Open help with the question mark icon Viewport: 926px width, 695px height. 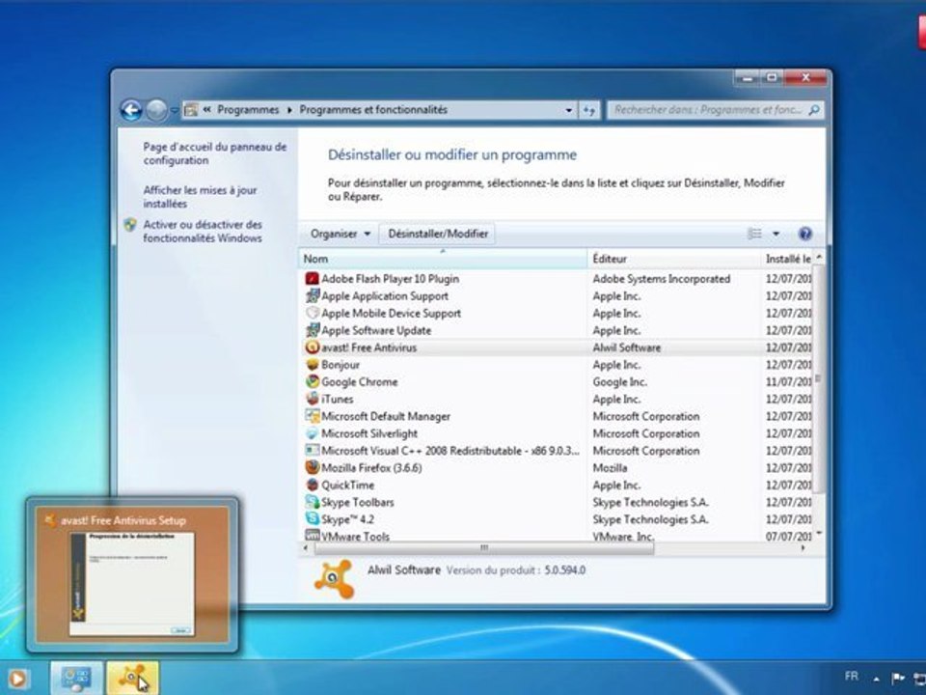(804, 234)
